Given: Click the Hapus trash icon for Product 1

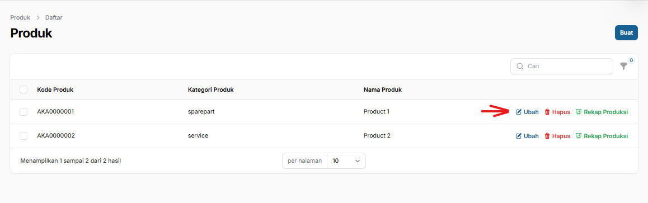Looking at the screenshot, I should 547,112.
